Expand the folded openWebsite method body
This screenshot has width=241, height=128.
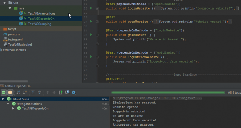[97, 22]
